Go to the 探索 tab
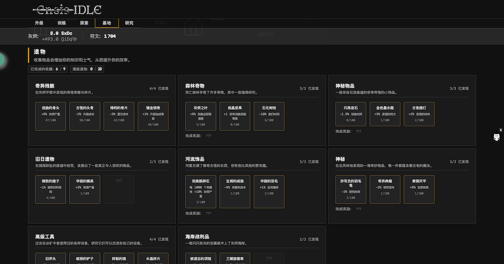This screenshot has width=504, height=264. pos(84,23)
